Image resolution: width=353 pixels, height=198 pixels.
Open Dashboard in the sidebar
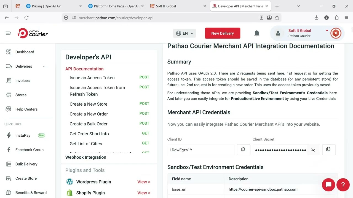point(25,52)
